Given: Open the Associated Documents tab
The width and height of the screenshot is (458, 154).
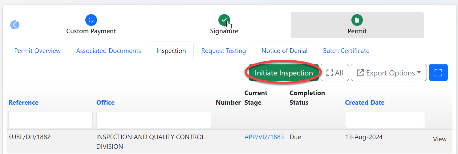Looking at the screenshot, I should coord(108,51).
